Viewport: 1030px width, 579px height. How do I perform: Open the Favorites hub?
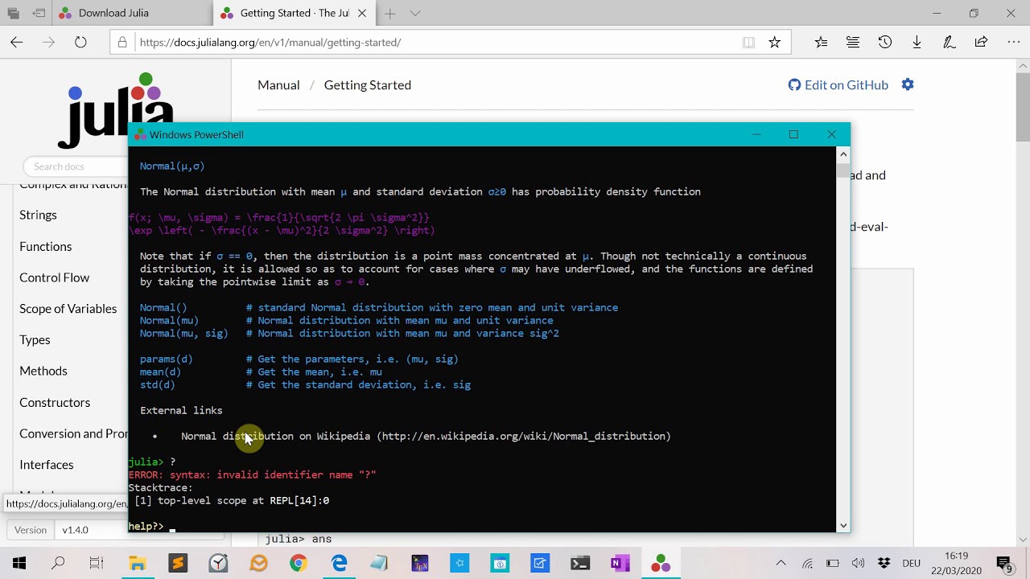[821, 43]
